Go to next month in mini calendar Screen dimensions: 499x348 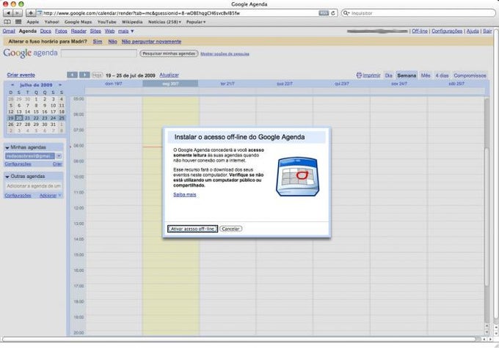(60, 85)
